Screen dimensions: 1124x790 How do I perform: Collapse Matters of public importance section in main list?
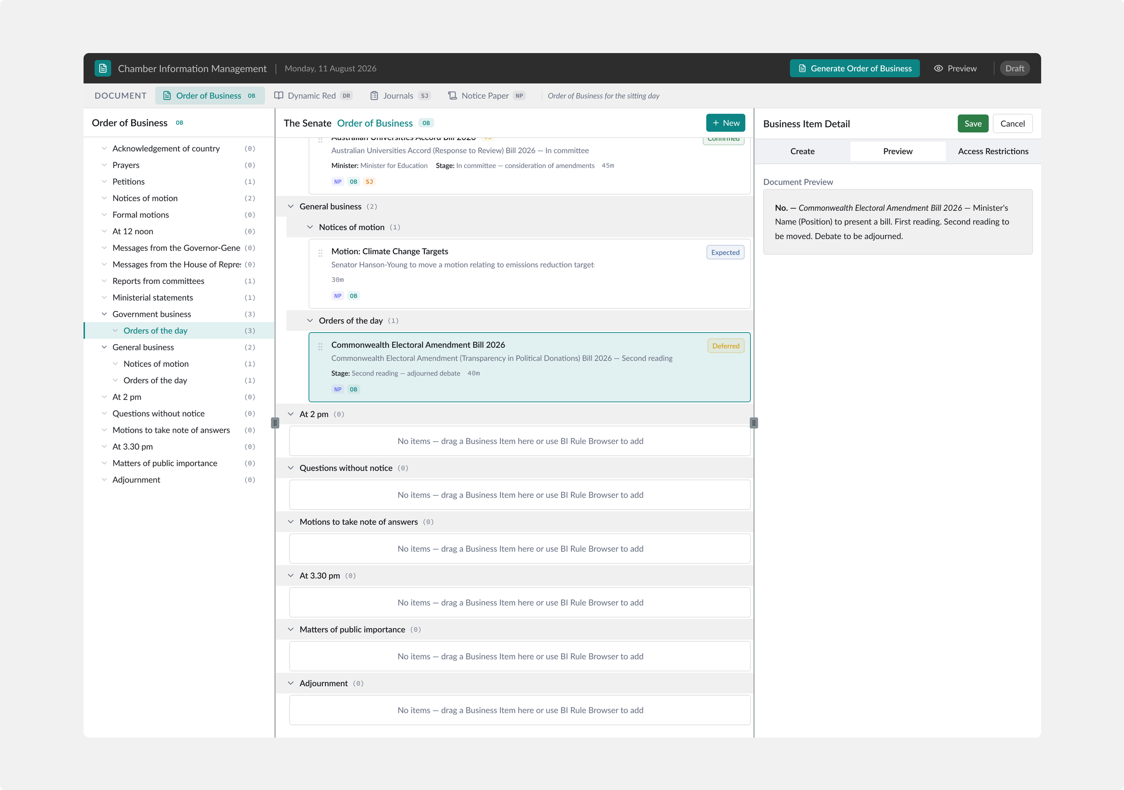point(291,630)
